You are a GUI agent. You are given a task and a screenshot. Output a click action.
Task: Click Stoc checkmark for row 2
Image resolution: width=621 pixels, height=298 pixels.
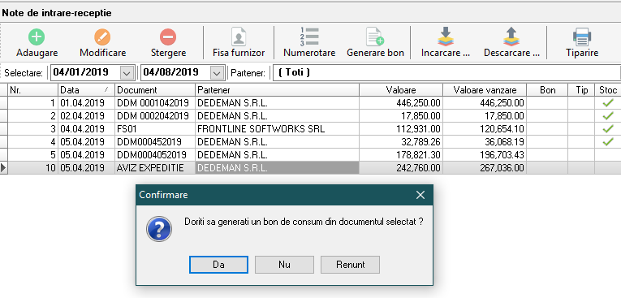[x=607, y=116]
